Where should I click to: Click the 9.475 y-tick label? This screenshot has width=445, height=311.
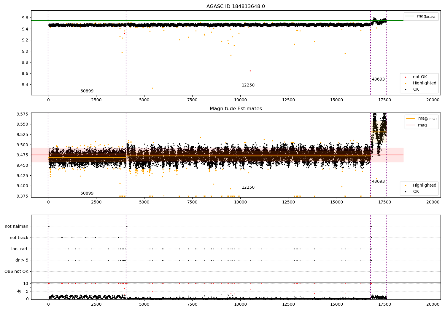23,155
